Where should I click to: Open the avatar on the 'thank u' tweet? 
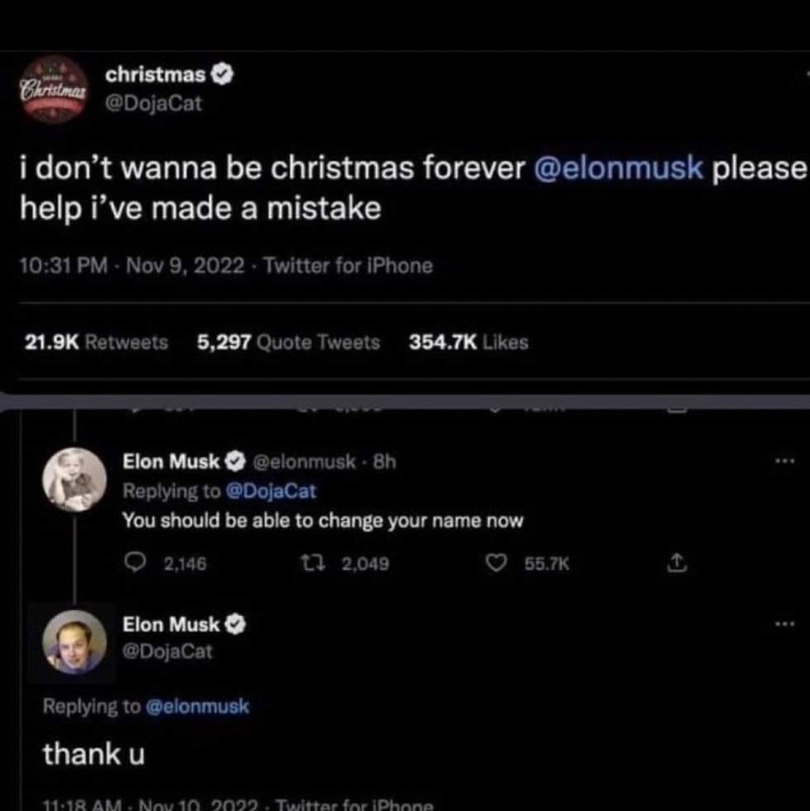[x=74, y=641]
